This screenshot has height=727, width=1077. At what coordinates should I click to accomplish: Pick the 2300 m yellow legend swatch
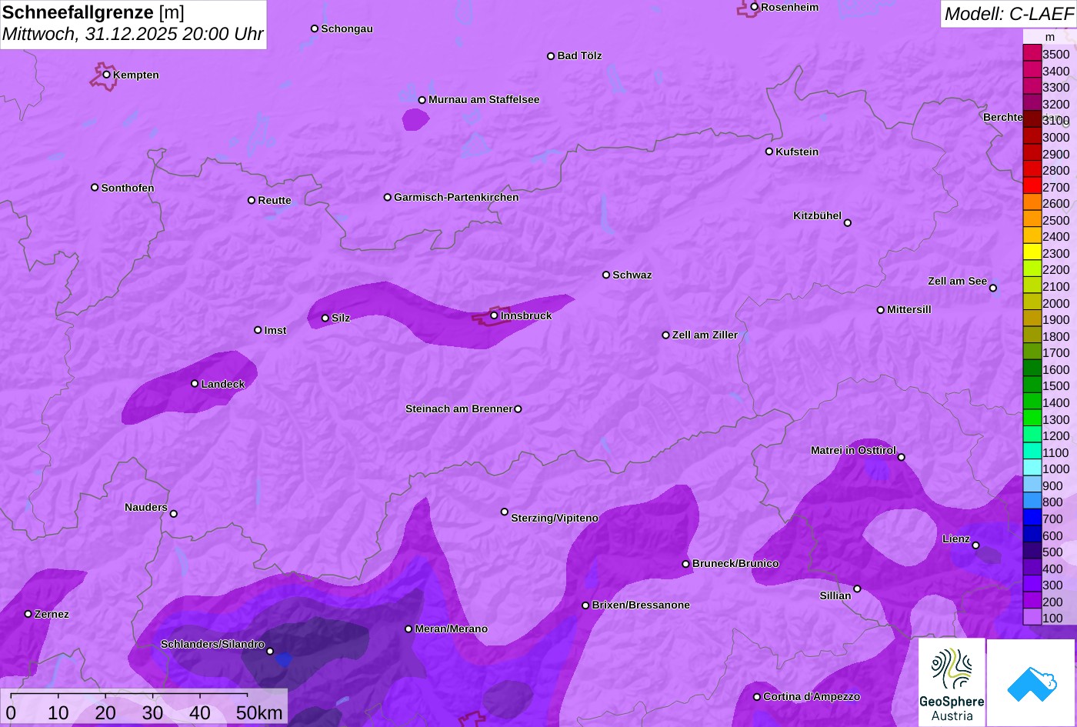click(1032, 253)
